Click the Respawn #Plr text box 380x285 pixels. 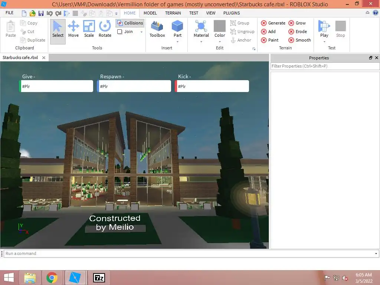pos(134,86)
